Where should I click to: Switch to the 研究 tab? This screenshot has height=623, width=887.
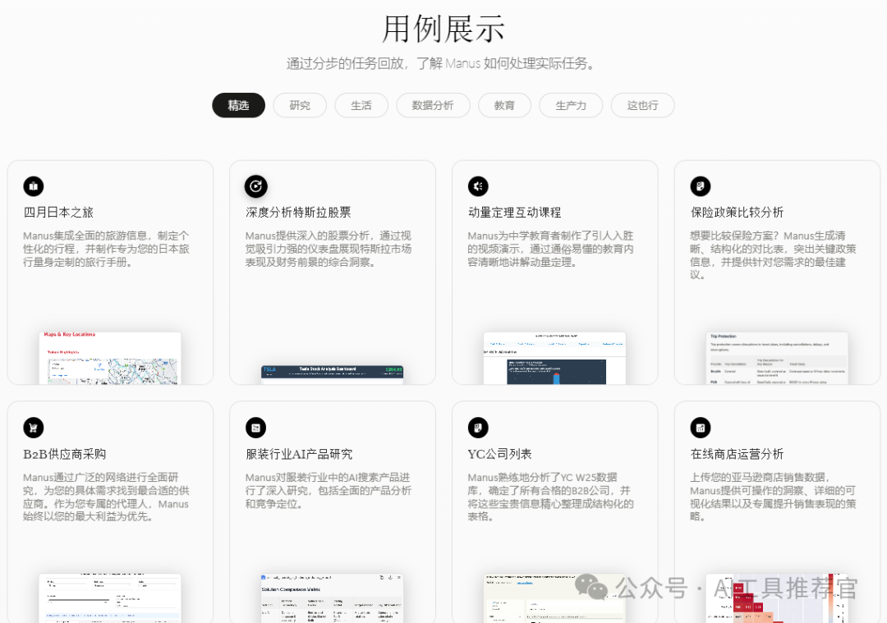tap(300, 105)
